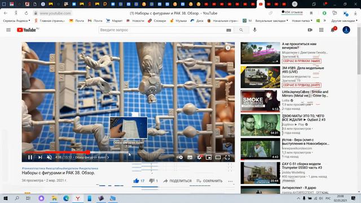Toggle autoplay switch in player
The image size is (361, 203).
pyautogui.click(x=180, y=157)
